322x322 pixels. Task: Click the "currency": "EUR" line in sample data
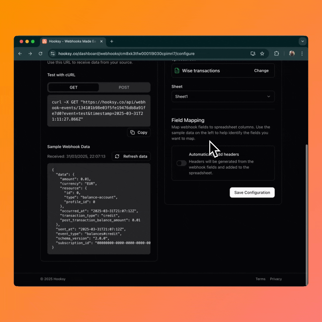[78, 184]
